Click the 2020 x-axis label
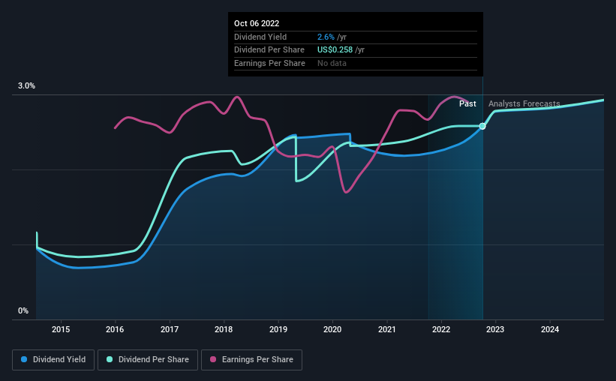The height and width of the screenshot is (381, 616). pos(332,329)
